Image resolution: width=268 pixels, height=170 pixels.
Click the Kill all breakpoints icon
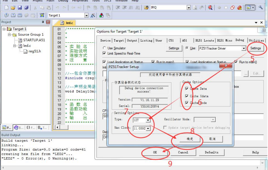239,7
